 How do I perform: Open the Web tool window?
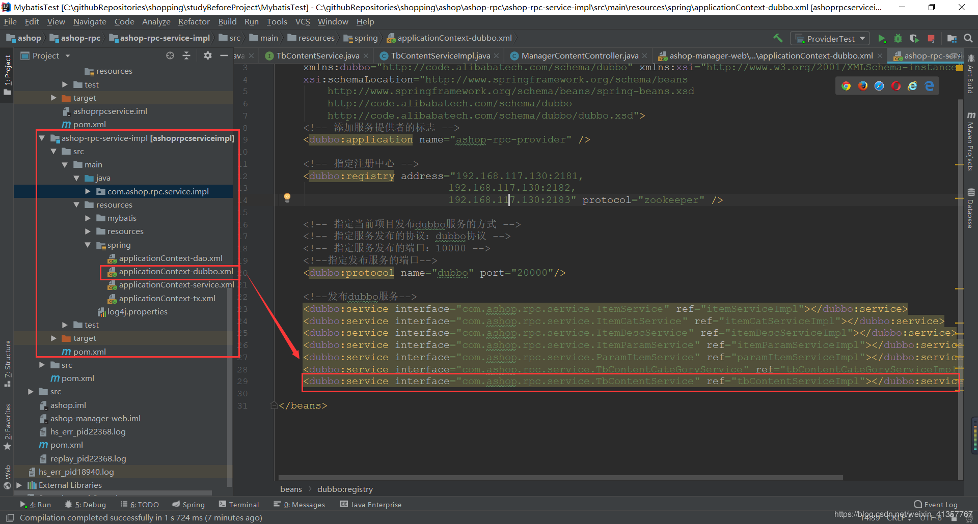7,477
